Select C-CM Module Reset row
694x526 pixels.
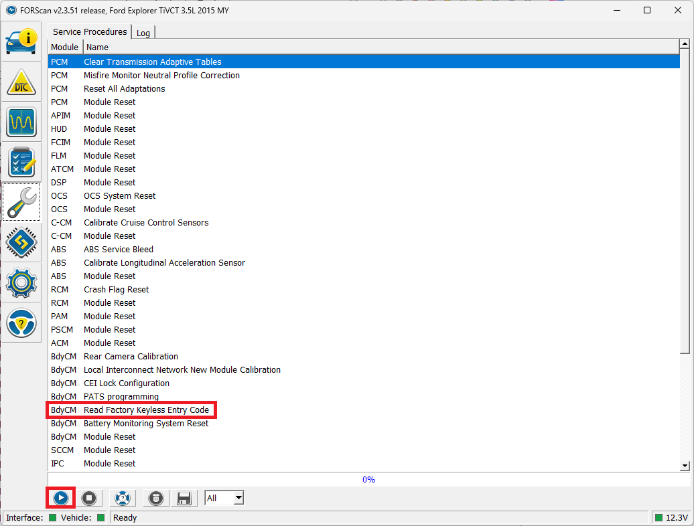pyautogui.click(x=364, y=236)
